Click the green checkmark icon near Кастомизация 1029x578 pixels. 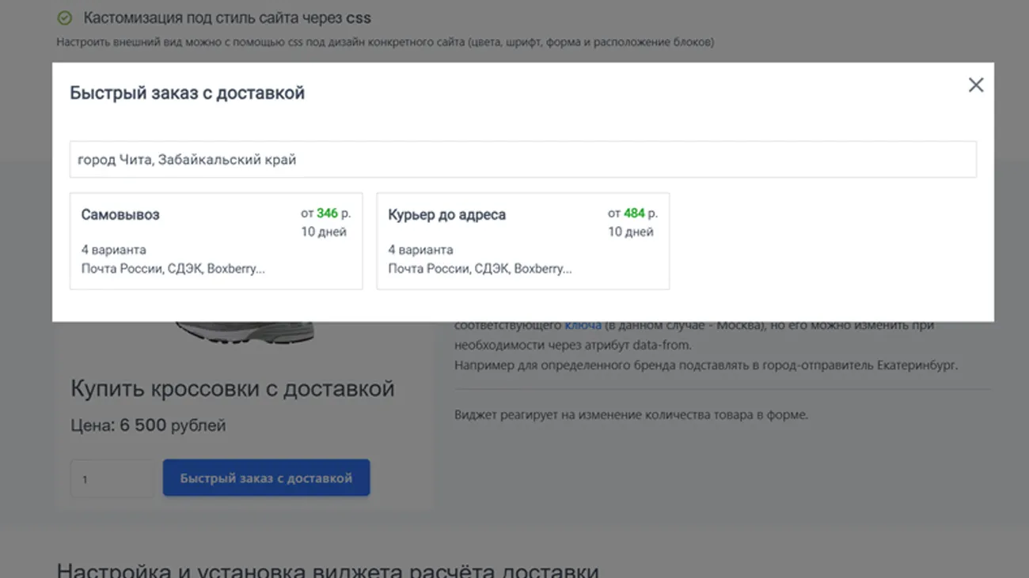(x=65, y=18)
